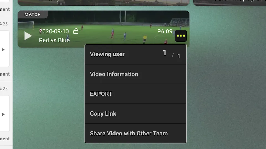Open Video Information from the menu

(x=135, y=74)
